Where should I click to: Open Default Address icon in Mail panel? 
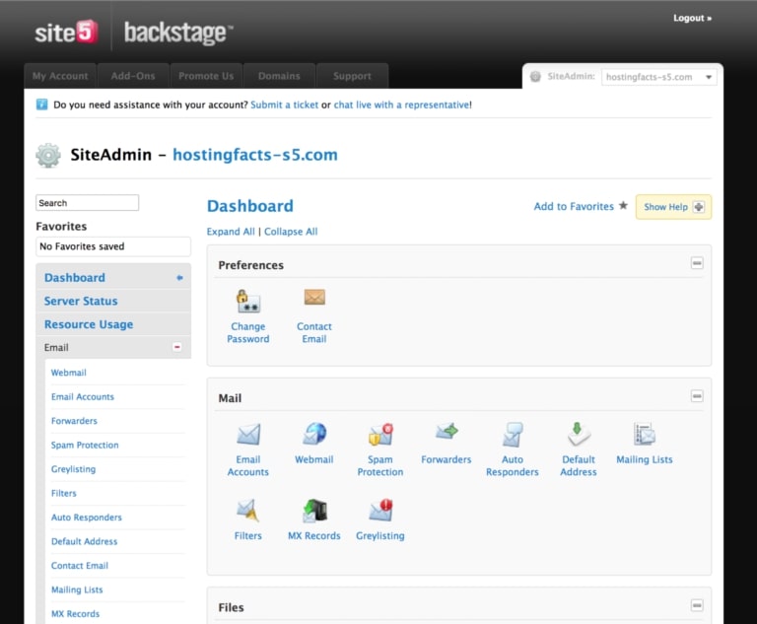pos(579,434)
